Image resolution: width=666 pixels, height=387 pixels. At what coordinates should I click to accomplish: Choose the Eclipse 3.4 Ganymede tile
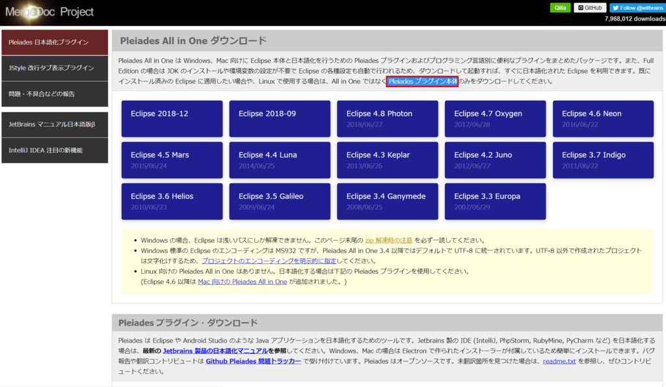point(388,202)
